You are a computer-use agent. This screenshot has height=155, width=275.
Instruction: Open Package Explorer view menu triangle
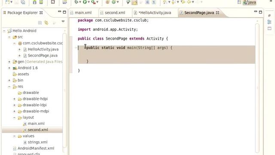(63, 22)
